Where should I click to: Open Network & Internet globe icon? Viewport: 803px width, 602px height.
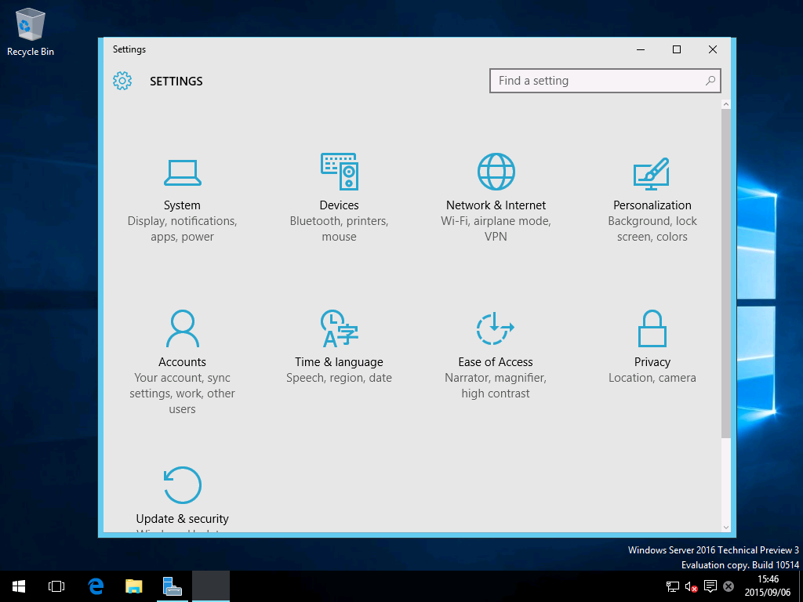(496, 172)
